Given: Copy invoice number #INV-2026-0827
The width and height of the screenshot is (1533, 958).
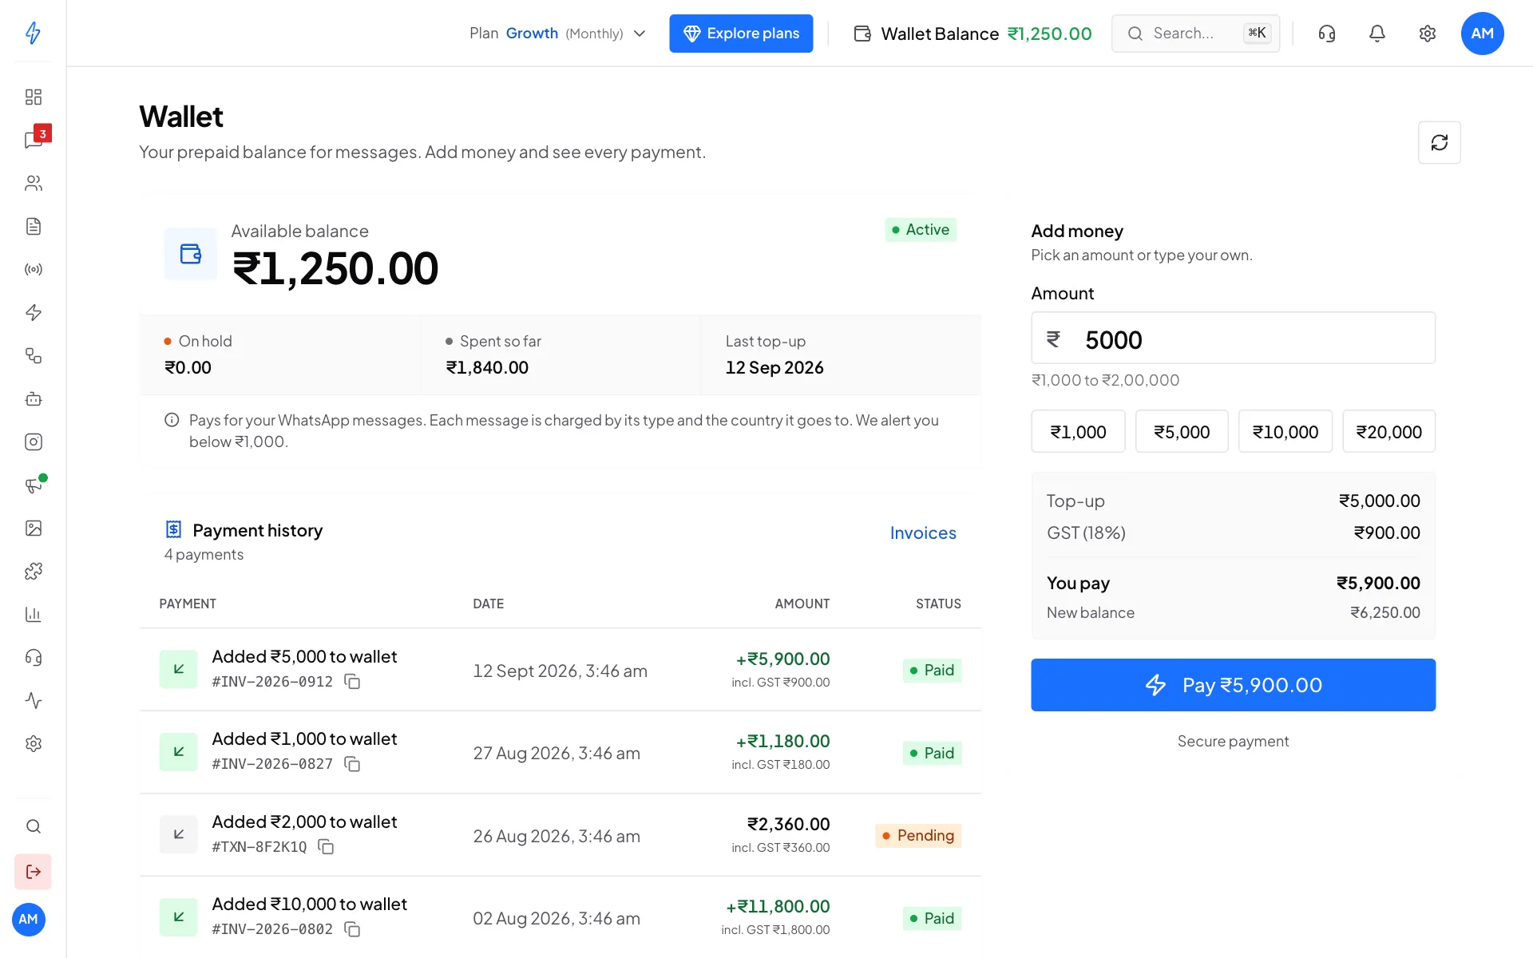Looking at the screenshot, I should pos(352,764).
